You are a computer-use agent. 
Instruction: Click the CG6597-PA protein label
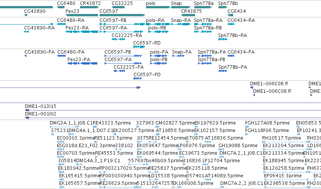(x=118, y=59)
